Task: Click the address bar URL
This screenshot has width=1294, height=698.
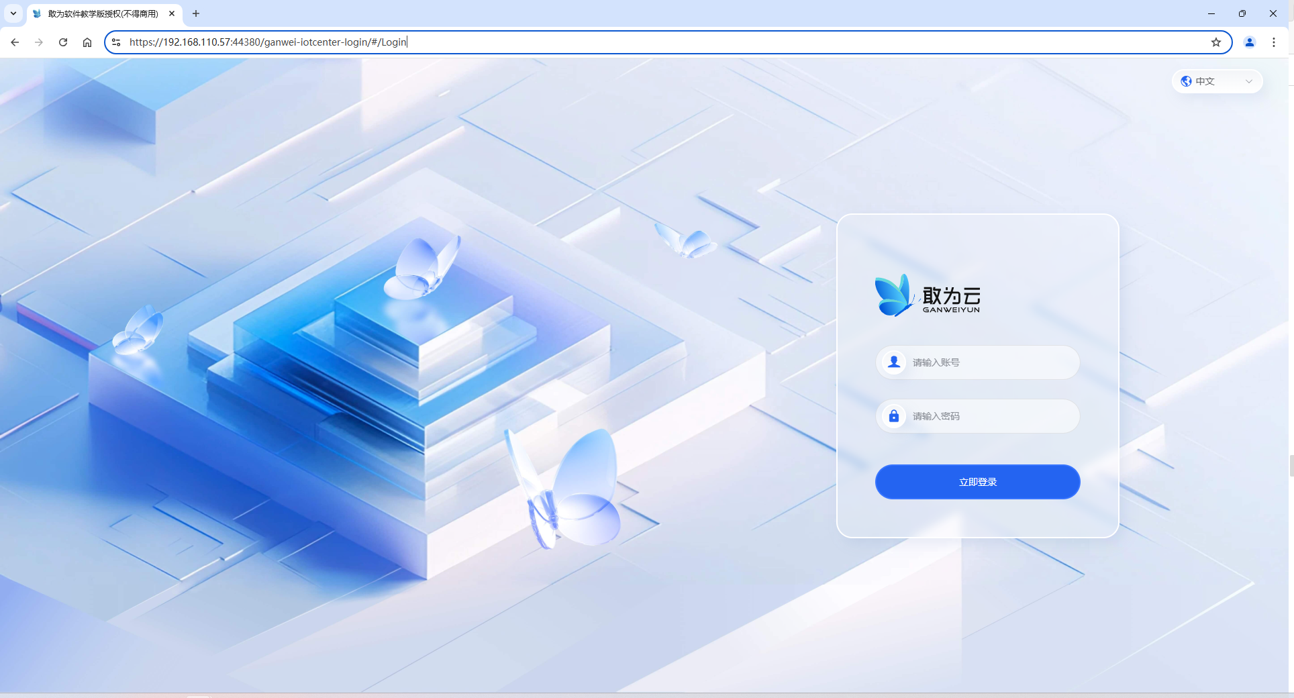Action: point(268,42)
